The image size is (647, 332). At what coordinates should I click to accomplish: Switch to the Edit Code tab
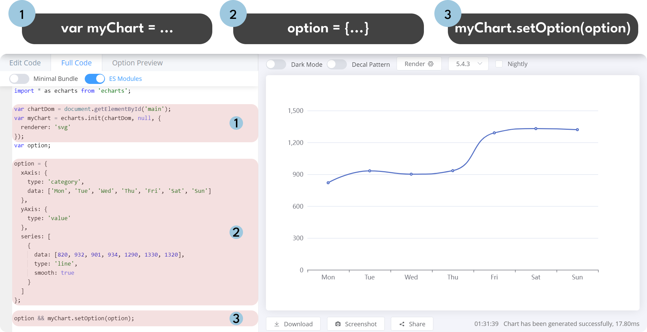25,63
